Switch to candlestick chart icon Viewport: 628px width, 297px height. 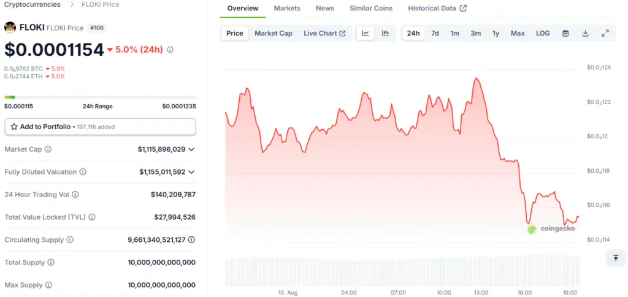(x=385, y=33)
